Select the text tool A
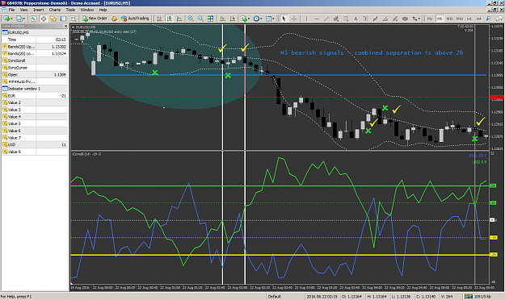The image size is (505, 300). tap(356, 19)
